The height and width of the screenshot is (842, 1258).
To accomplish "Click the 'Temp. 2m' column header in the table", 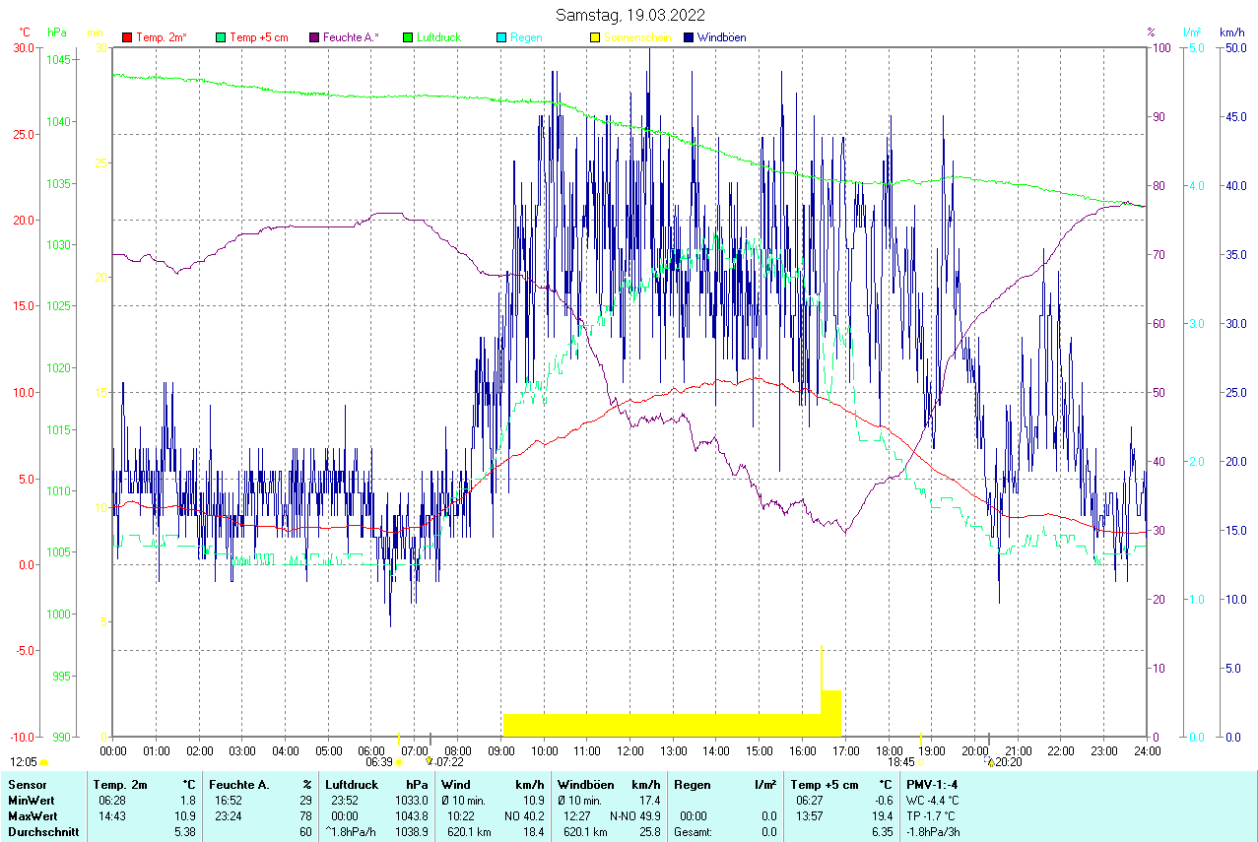I will [x=120, y=785].
